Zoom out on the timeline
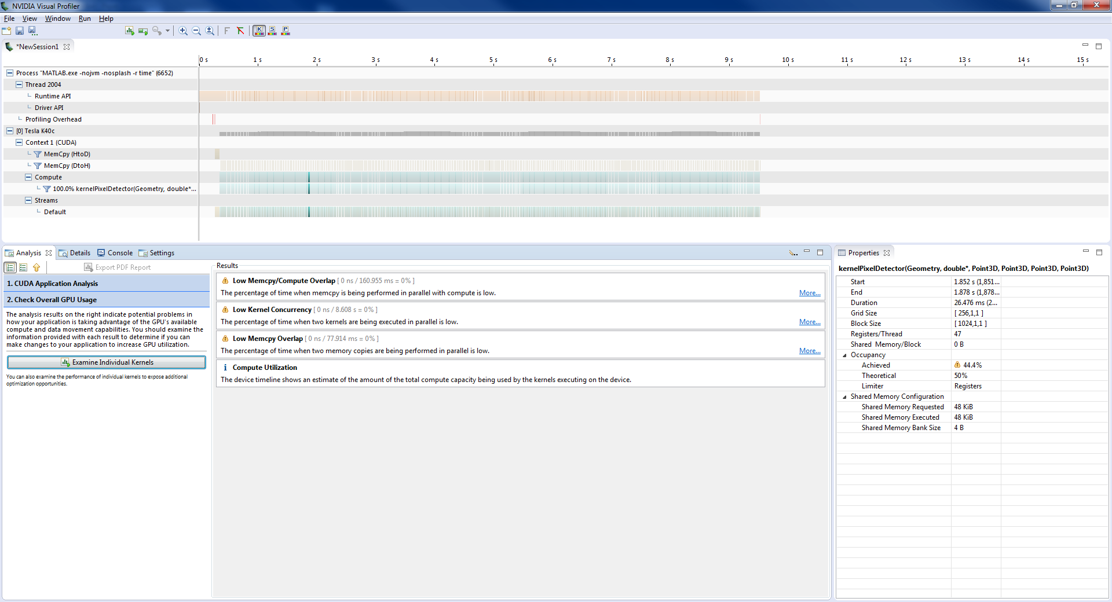The image size is (1112, 602). 196,31
